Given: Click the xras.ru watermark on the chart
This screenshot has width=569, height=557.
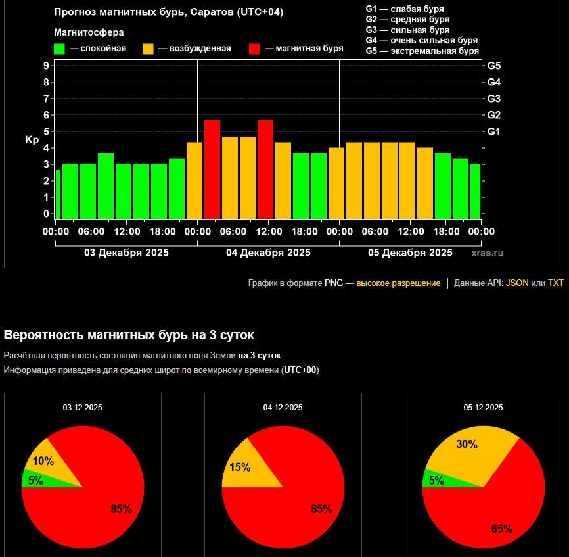Looking at the screenshot, I should point(487,253).
